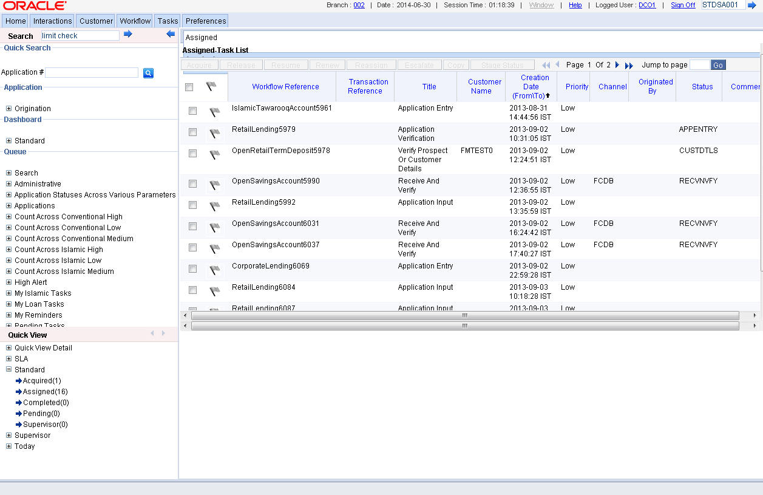The width and height of the screenshot is (763, 495).
Task: Open the Workflow tab
Action: [135, 21]
